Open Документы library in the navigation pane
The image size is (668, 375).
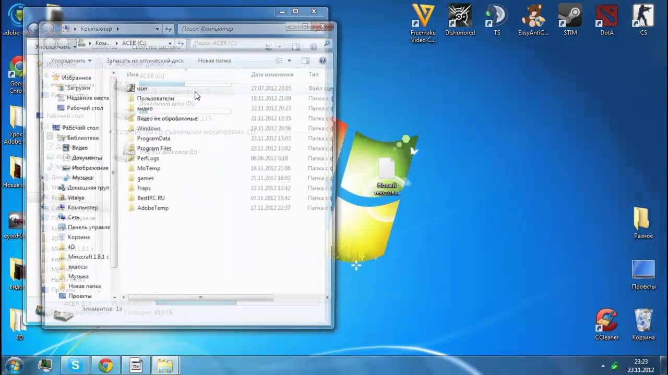pyautogui.click(x=87, y=158)
